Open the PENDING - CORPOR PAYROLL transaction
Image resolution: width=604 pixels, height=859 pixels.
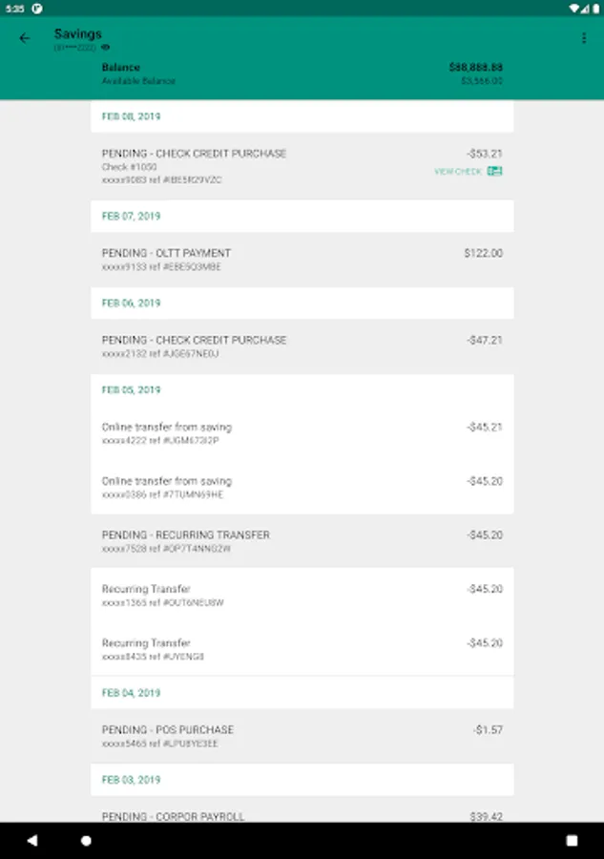[302, 814]
